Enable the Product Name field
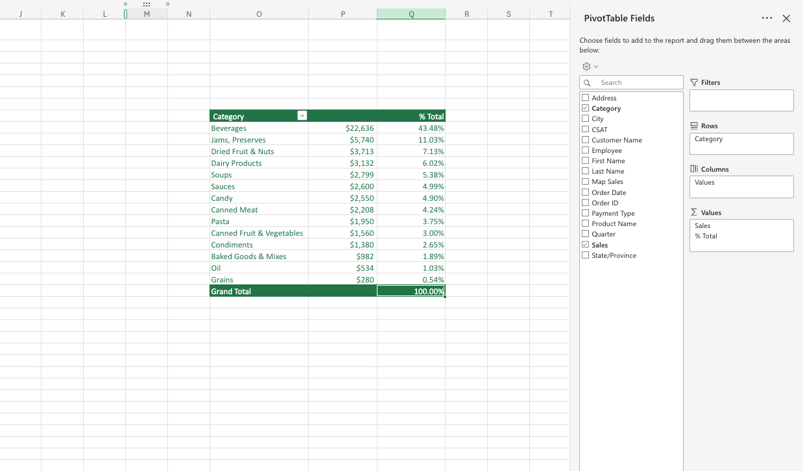 point(586,224)
